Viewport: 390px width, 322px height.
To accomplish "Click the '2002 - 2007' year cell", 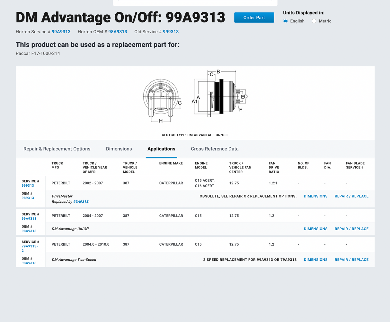I will pyautogui.click(x=93, y=183).
